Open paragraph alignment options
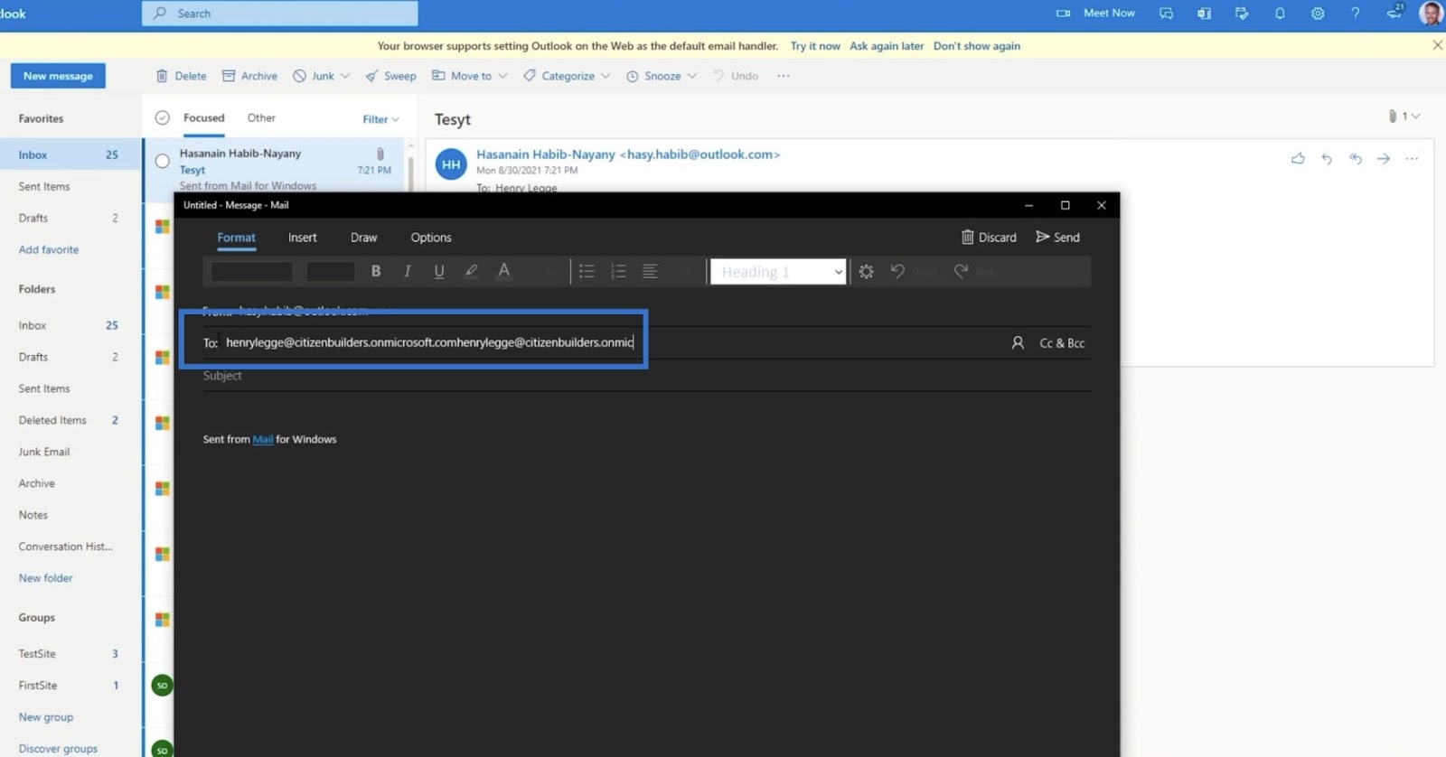 650,271
